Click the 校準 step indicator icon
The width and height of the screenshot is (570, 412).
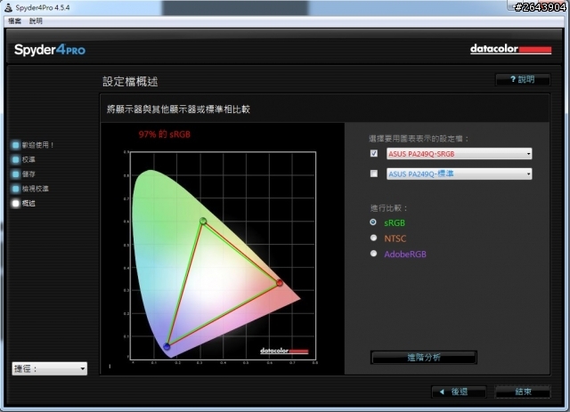coord(16,159)
